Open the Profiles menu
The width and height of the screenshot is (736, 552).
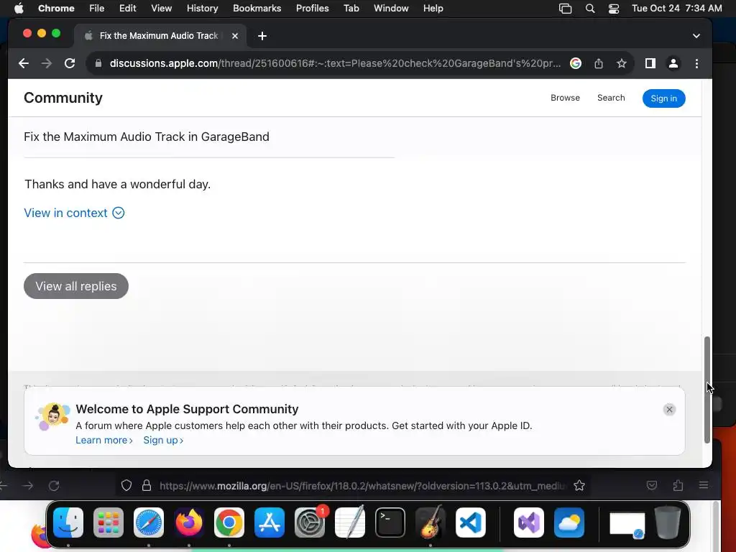click(x=312, y=9)
